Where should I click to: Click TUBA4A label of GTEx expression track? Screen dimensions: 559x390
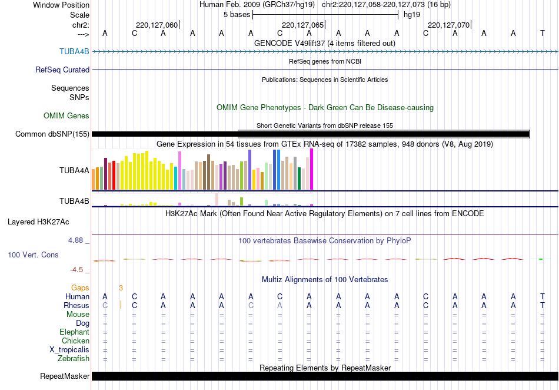click(x=74, y=171)
